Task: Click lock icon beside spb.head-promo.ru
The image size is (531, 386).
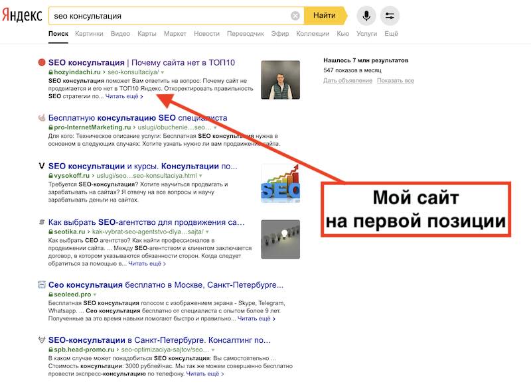Action: (51, 350)
